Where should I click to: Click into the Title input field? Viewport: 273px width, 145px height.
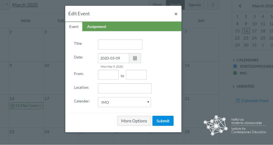pos(120,44)
